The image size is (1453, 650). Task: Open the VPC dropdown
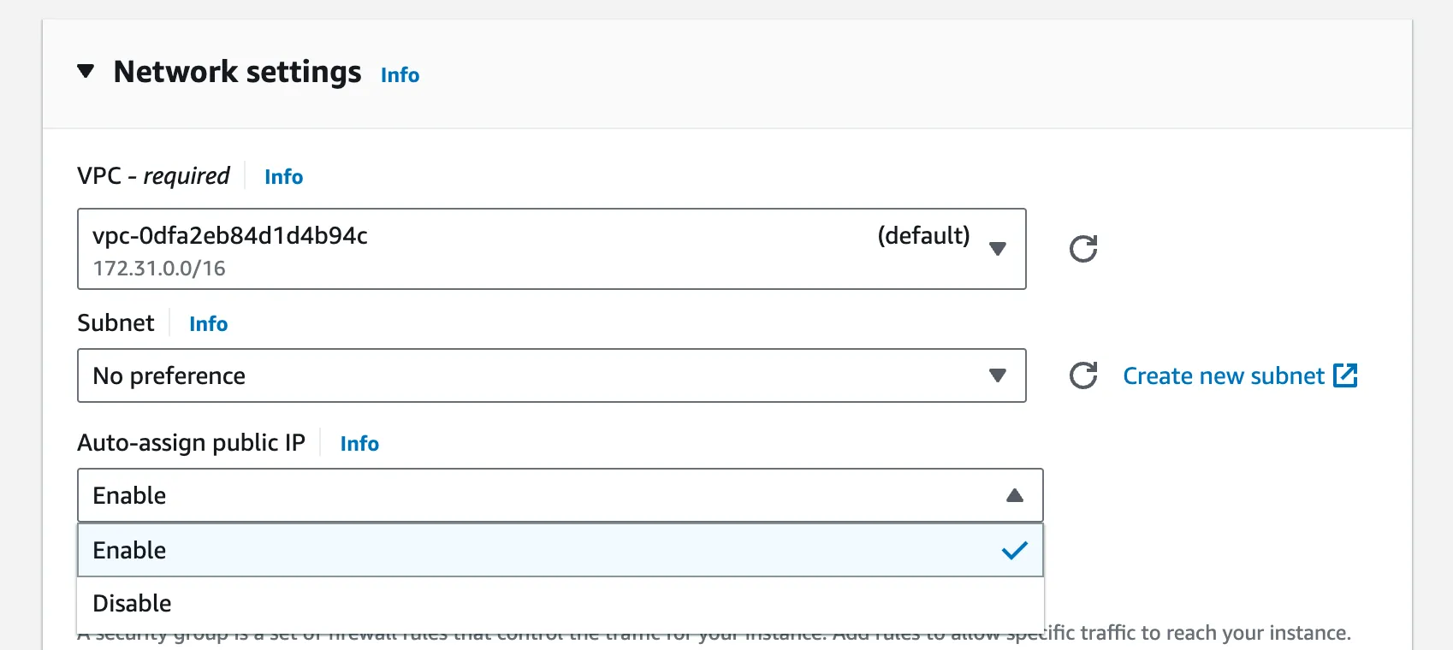tap(552, 249)
